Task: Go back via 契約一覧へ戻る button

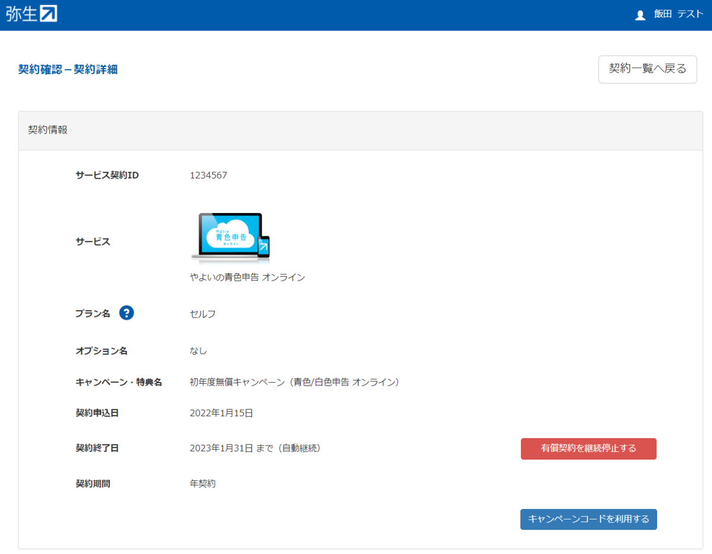Action: [647, 69]
